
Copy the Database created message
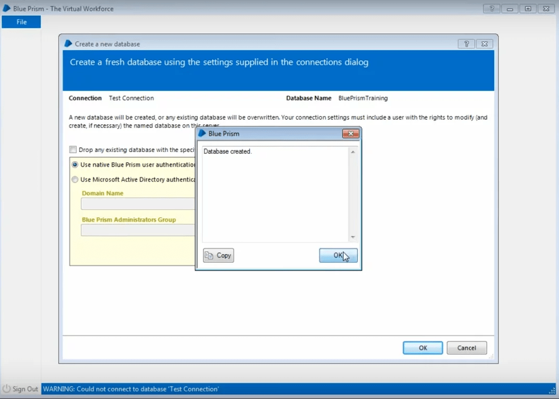coord(219,255)
